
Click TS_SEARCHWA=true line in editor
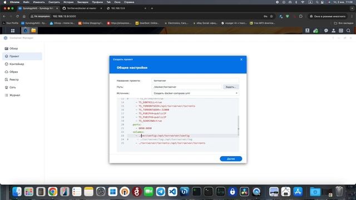150,121
